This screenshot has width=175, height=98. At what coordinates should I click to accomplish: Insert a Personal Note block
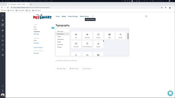87,45
